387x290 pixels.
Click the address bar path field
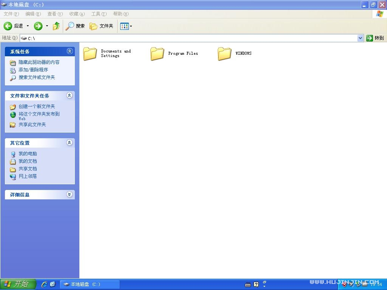189,38
